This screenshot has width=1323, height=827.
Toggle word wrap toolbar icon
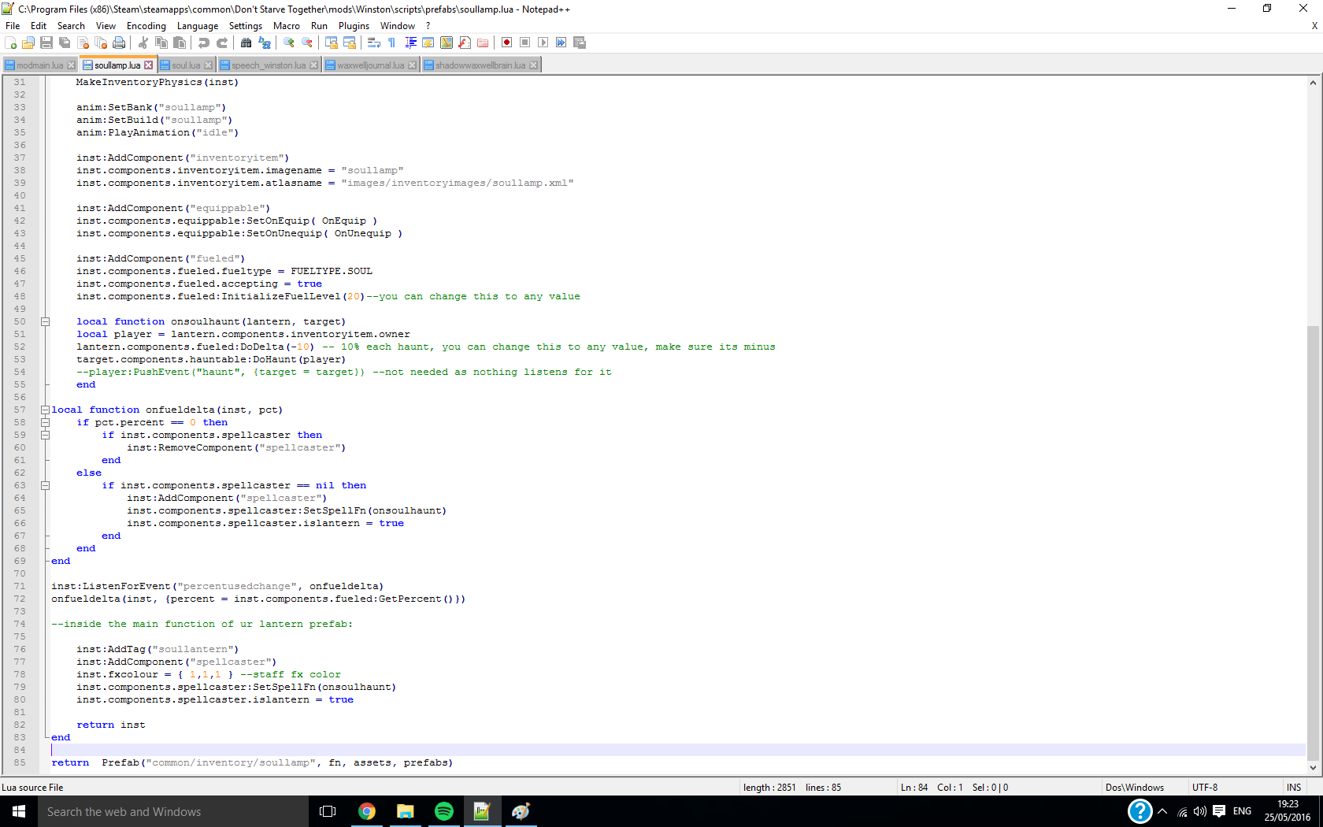click(x=374, y=43)
